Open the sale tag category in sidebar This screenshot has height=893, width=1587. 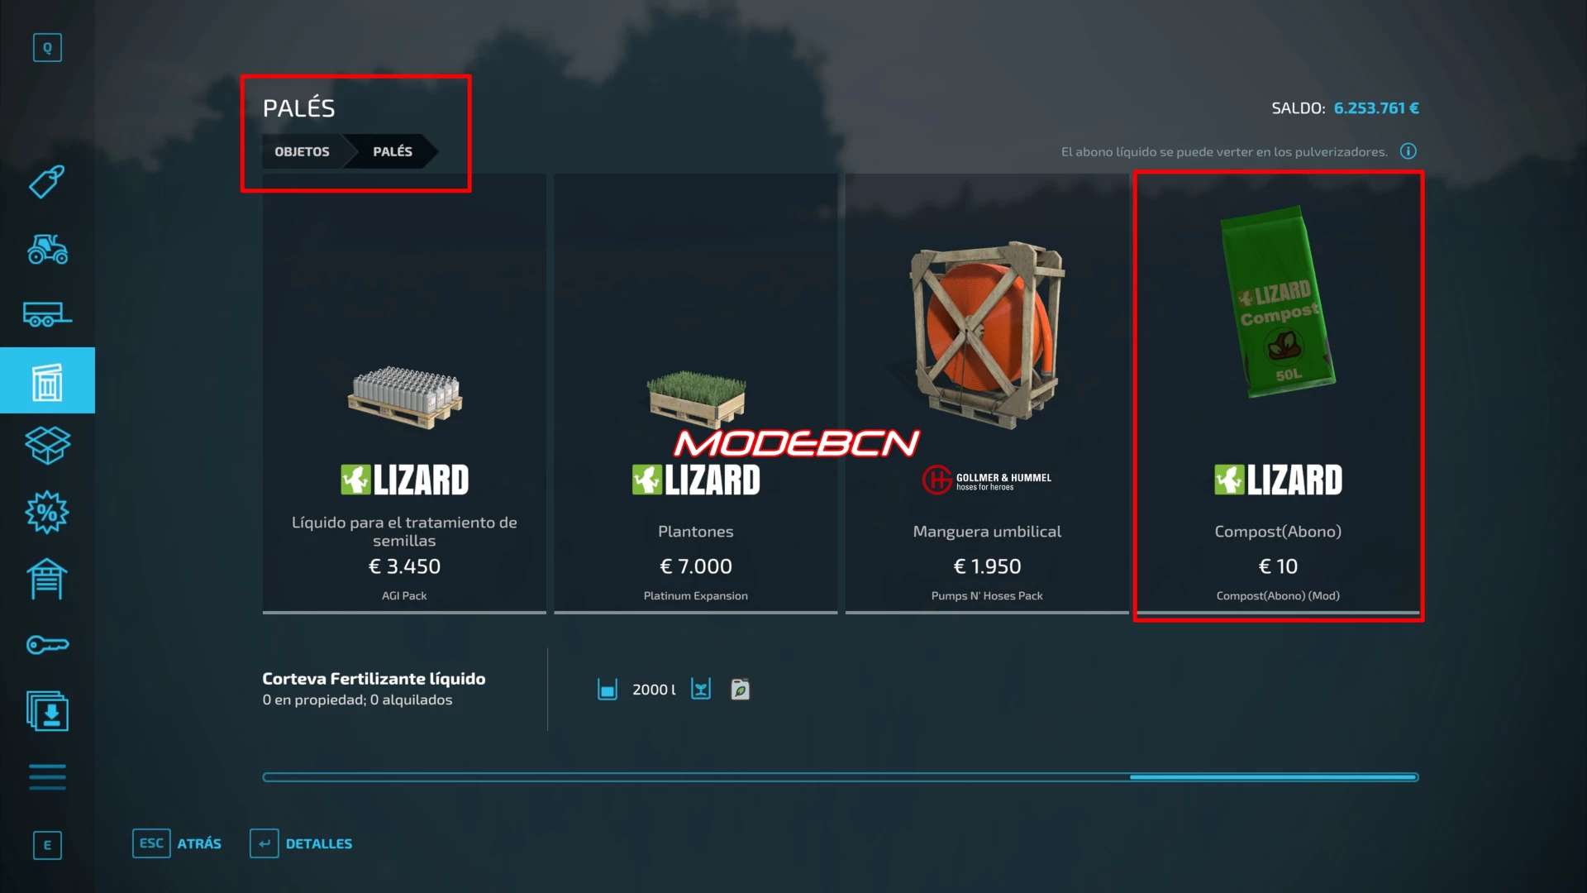(x=47, y=182)
